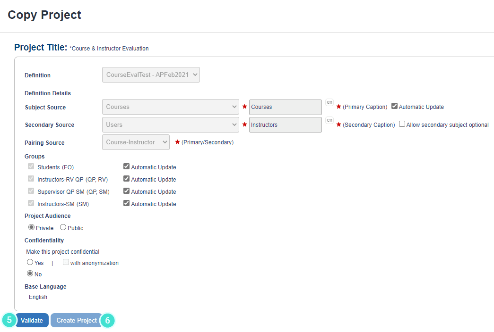The height and width of the screenshot is (332, 494).
Task: Click the English base language text
Action: click(x=38, y=297)
